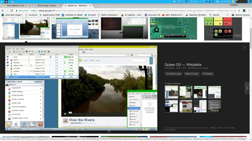This screenshot has width=252, height=141.
Task: Open Validate an IBAN bookmark
Action: pos(72,15)
